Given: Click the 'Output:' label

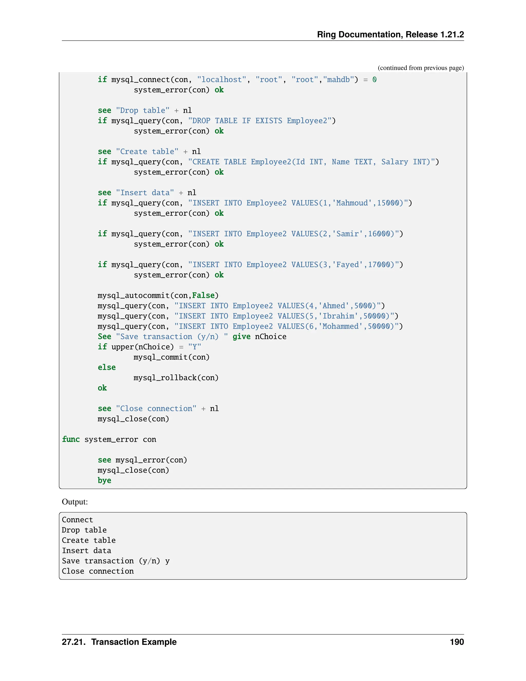Looking at the screenshot, I should pyautogui.click(x=75, y=502).
